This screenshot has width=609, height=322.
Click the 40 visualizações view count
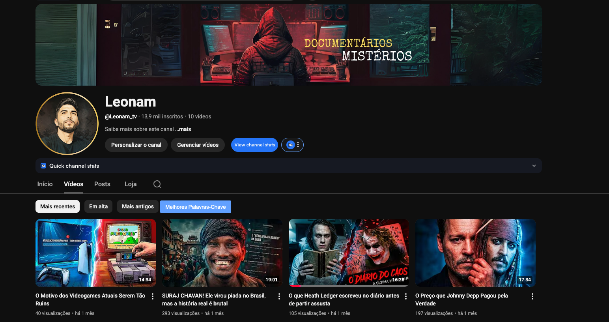(x=53, y=313)
